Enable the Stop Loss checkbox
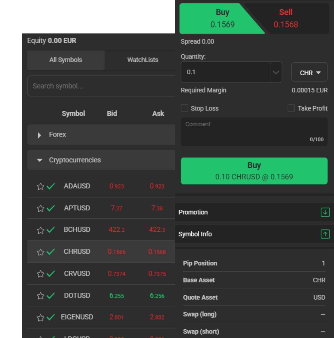Screen dimensions: 334x338 pyautogui.click(x=184, y=108)
